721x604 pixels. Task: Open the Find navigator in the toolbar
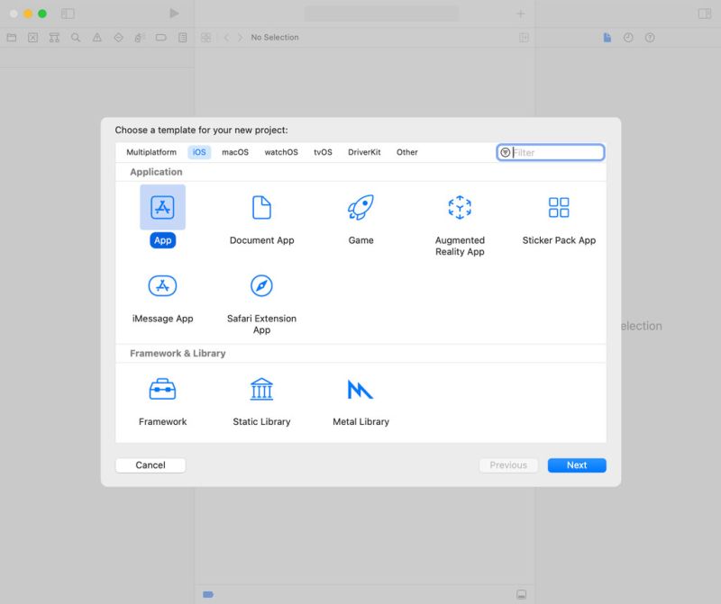click(x=76, y=38)
